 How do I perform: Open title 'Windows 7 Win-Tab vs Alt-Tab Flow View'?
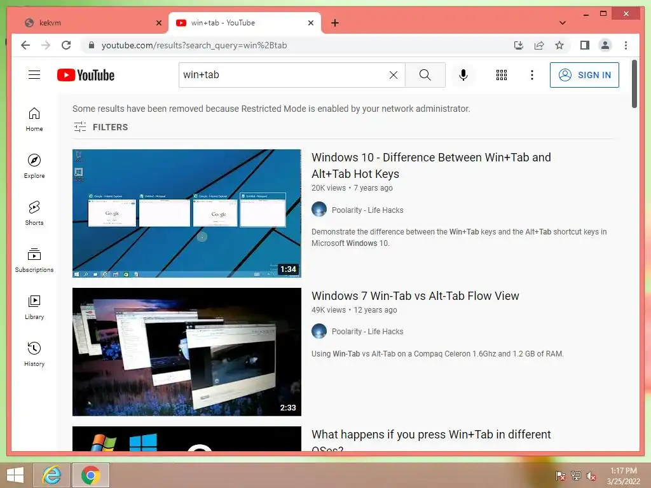pyautogui.click(x=415, y=296)
